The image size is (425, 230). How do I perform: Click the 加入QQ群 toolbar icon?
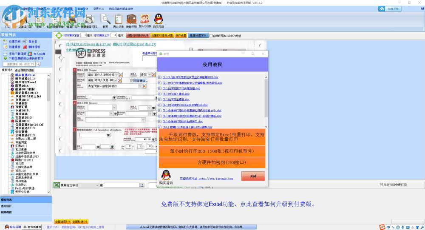point(145,20)
